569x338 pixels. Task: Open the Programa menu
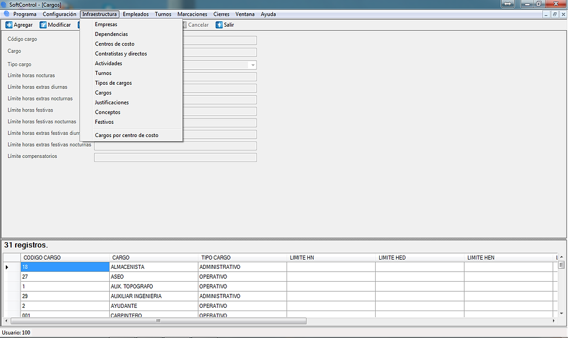(x=24, y=14)
